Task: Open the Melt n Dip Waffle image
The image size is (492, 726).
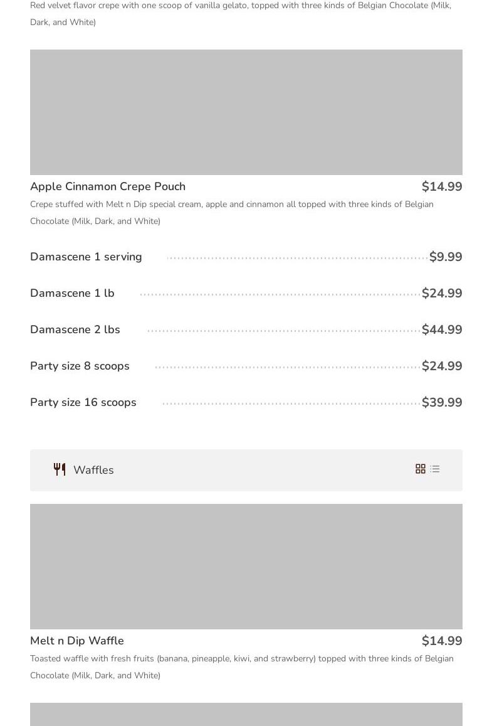Action: click(x=246, y=566)
